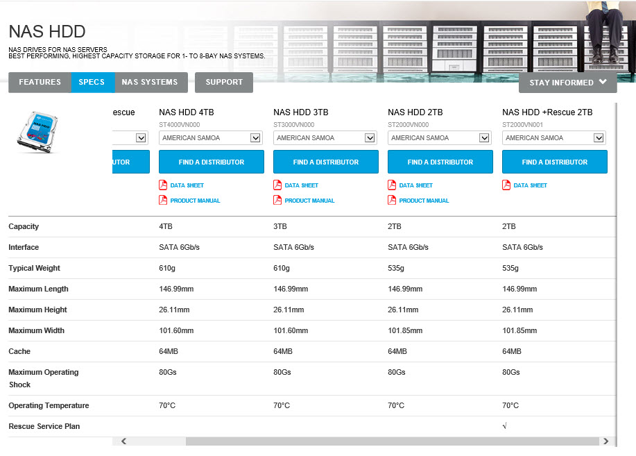Open the PDF icon for NAS HDD 4TB data sheet
The width and height of the screenshot is (636, 456).
tap(163, 185)
